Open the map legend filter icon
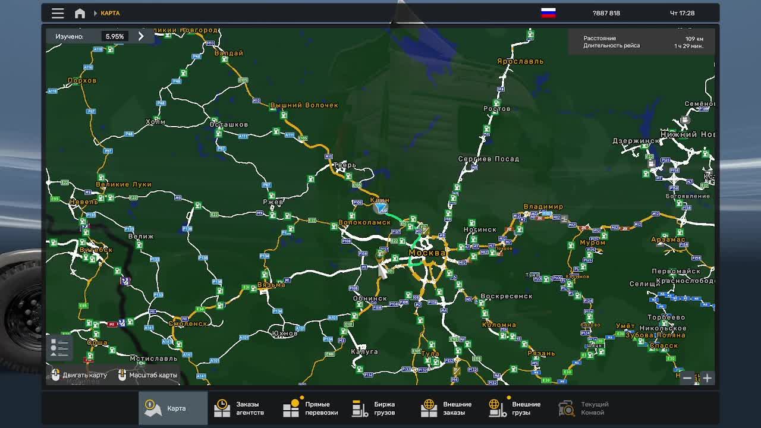The height and width of the screenshot is (428, 761). click(59, 347)
